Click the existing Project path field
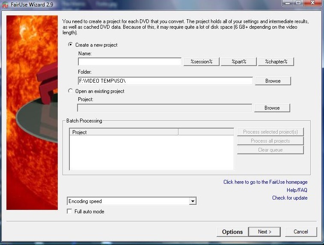Screen dimensions: 324x245 pos(164,108)
